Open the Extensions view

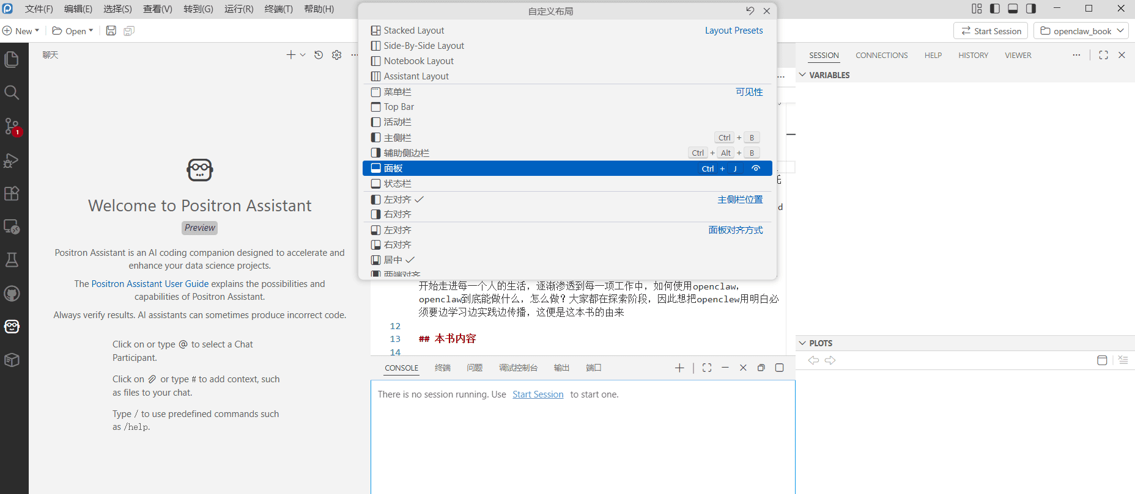coord(12,194)
